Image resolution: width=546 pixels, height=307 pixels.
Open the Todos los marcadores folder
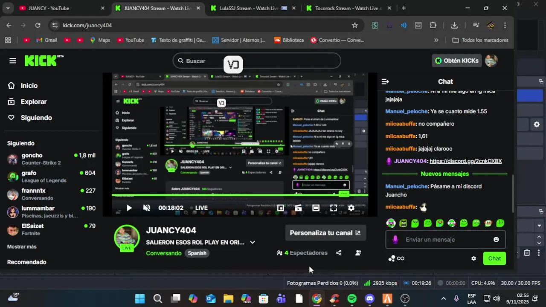480,40
